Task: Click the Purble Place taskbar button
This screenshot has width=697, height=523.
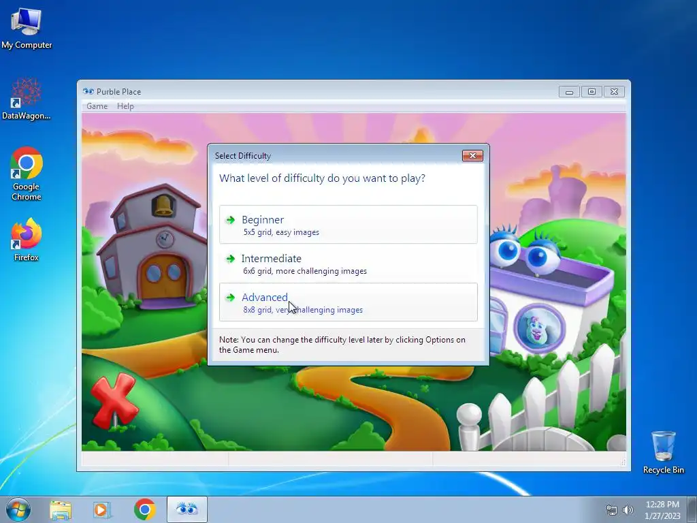Action: pos(187,509)
